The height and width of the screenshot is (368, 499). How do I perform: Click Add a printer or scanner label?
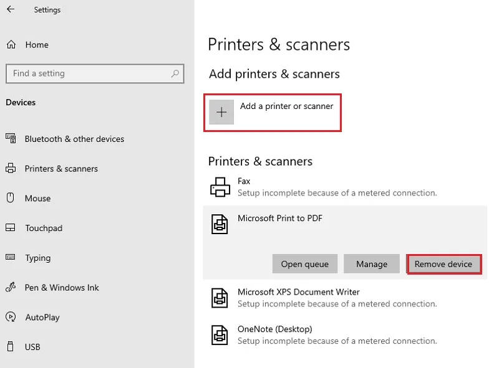click(x=287, y=106)
